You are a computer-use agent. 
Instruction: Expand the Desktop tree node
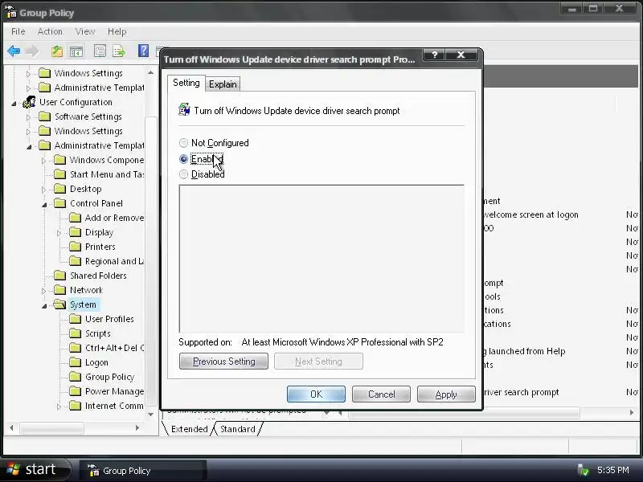click(44, 190)
